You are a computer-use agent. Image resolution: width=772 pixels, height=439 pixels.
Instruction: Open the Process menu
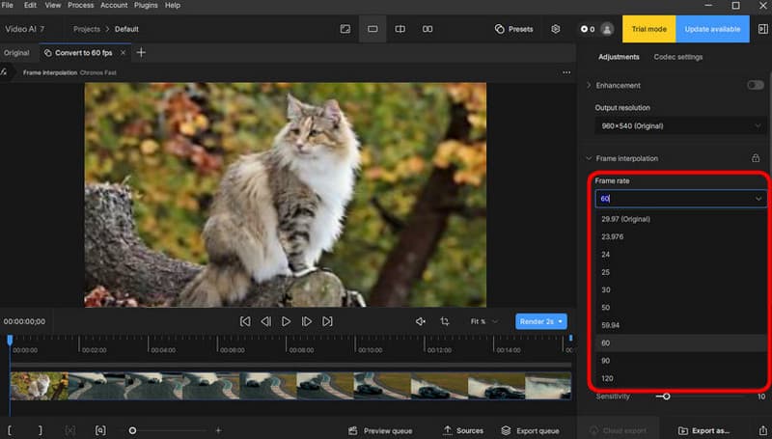click(81, 6)
